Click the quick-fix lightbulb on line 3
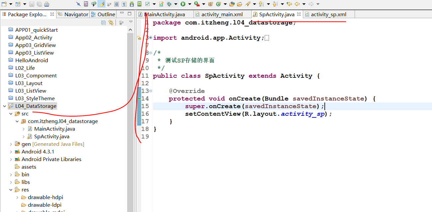 tap(139, 38)
